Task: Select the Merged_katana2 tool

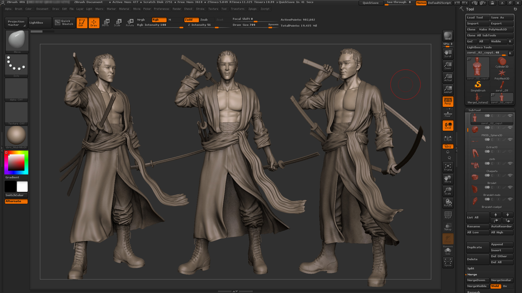Action: [x=478, y=98]
